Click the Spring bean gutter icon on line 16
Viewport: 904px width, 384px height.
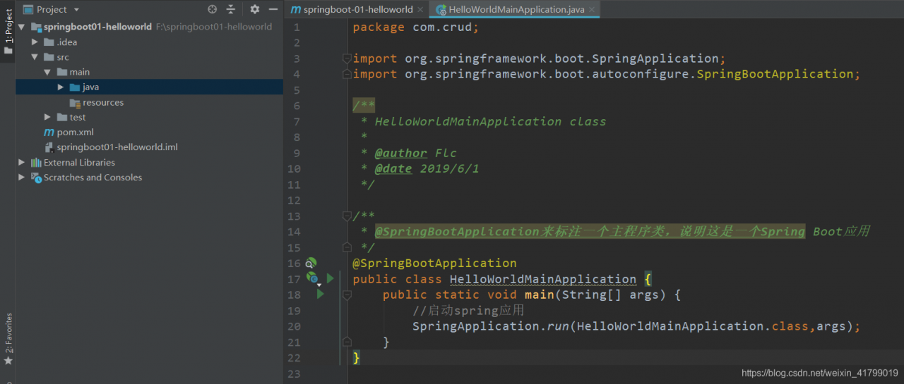311,263
